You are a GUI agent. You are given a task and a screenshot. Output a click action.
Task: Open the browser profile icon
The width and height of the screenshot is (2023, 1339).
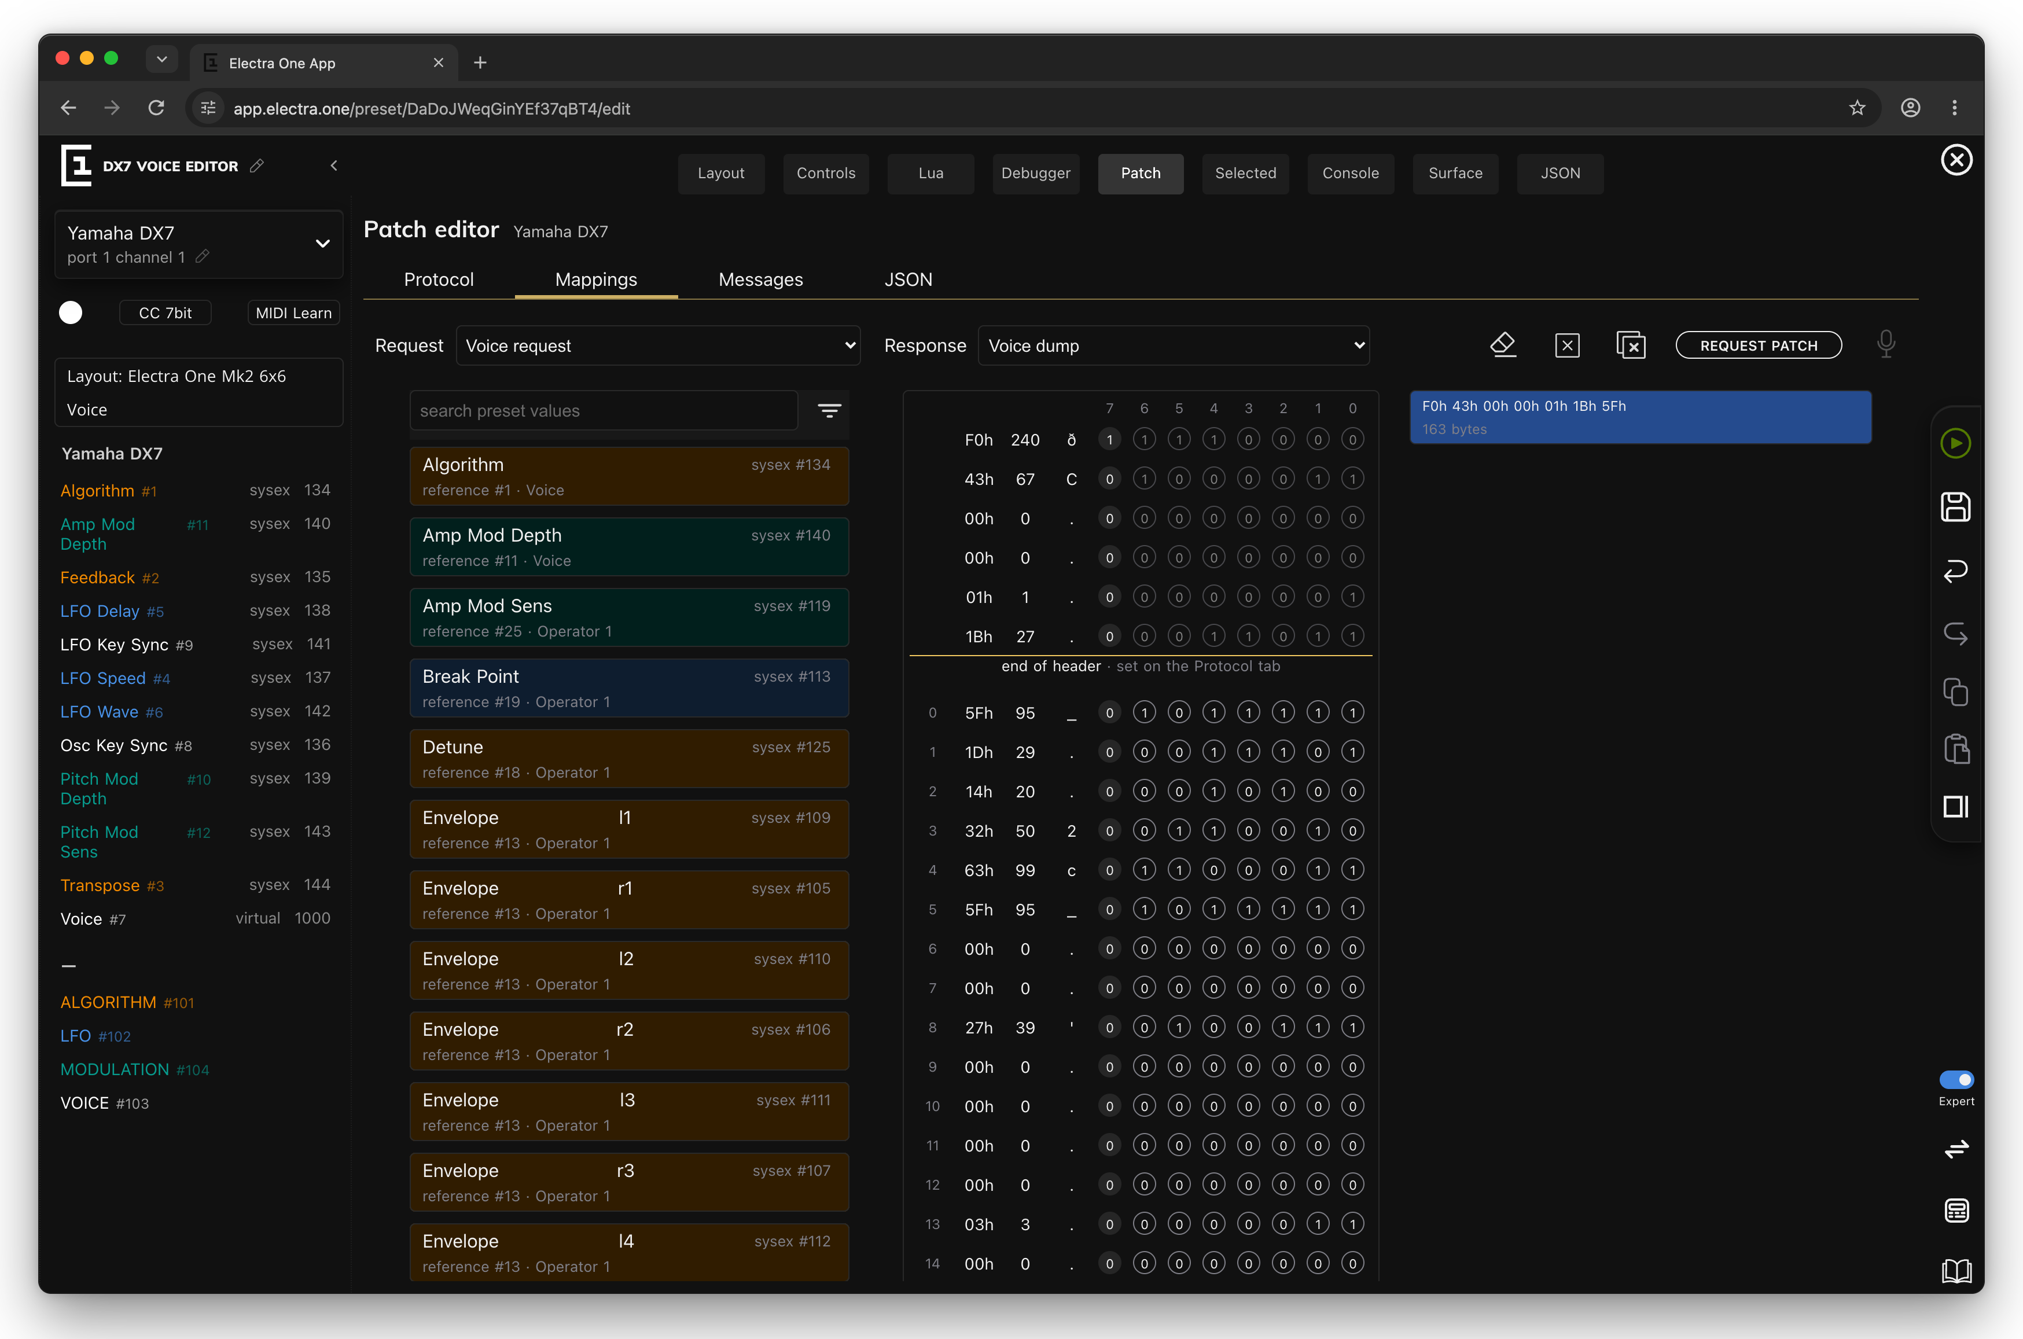(1910, 108)
